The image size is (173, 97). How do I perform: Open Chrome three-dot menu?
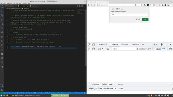(x=171, y=5)
